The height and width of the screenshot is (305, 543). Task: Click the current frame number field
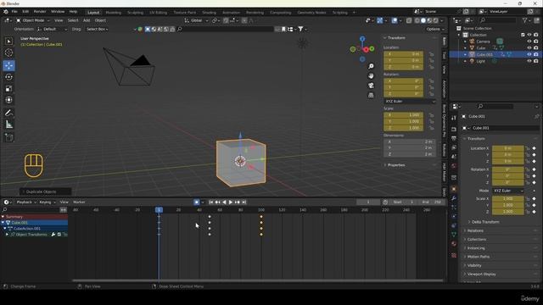pos(368,202)
